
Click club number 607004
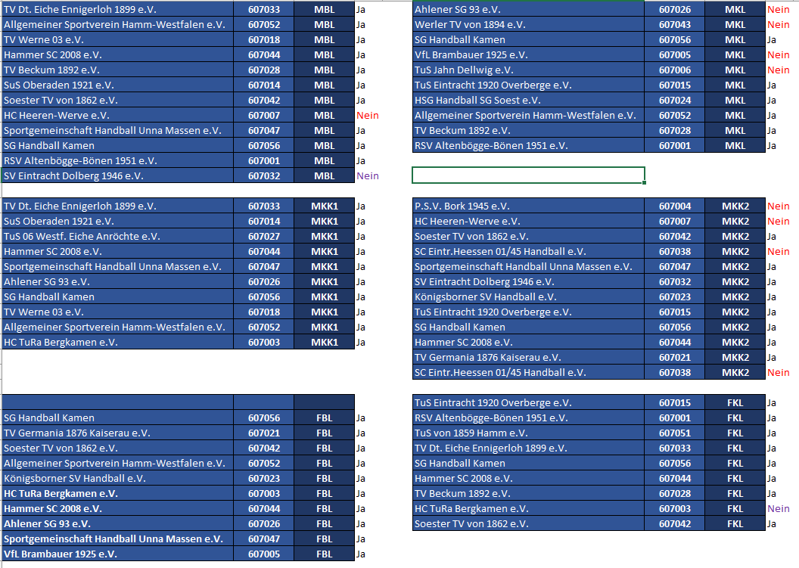pyautogui.click(x=674, y=206)
